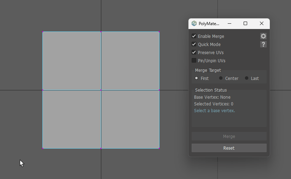The width and height of the screenshot is (291, 179).
Task: Select the top-left corner vertex of the mesh
Action: pyautogui.click(x=43, y=32)
